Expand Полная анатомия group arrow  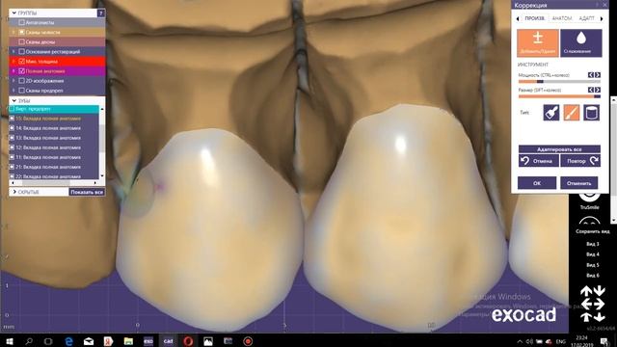coord(13,71)
